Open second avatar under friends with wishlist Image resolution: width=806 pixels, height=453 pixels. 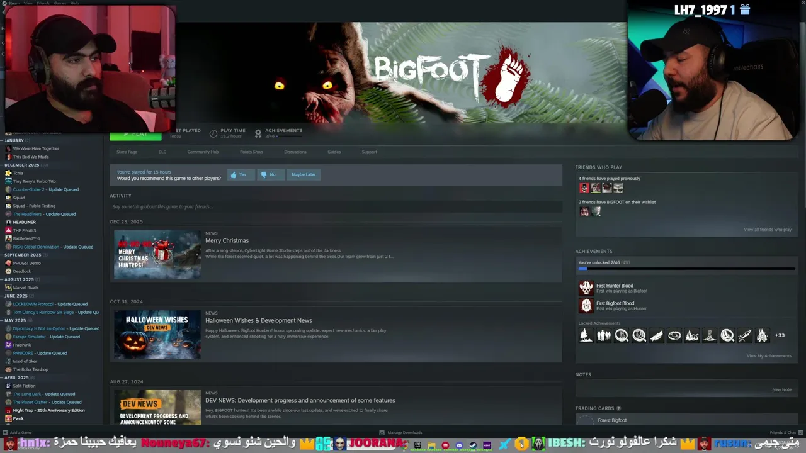click(596, 211)
